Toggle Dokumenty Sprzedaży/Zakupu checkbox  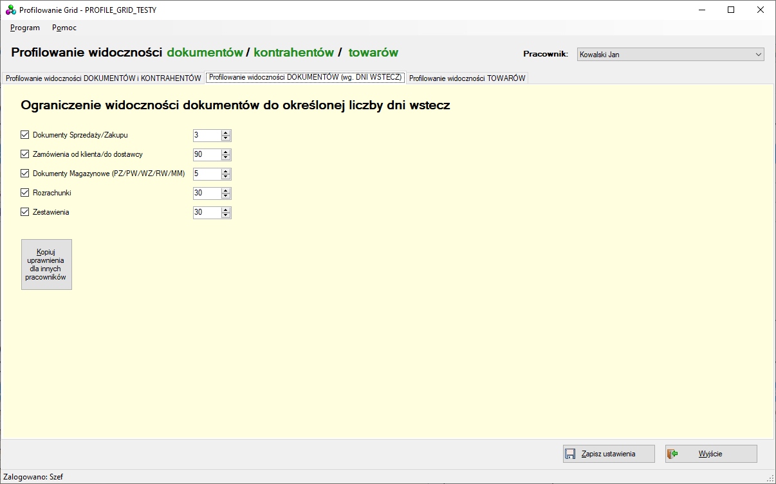click(25, 135)
